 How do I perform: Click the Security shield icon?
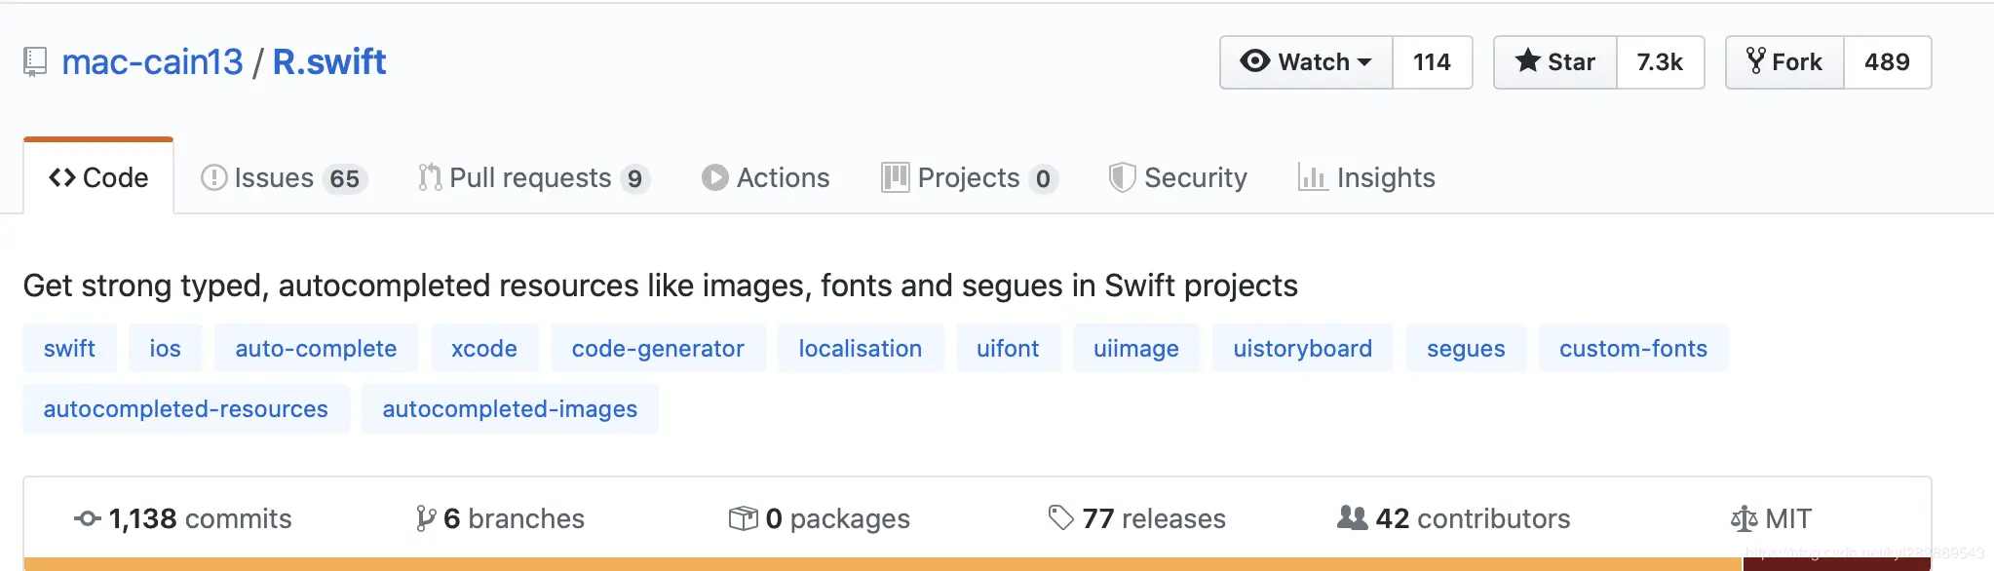1123,177
